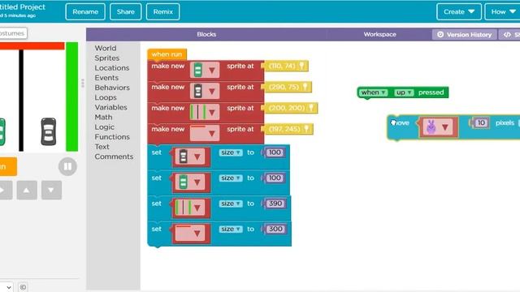The width and height of the screenshot is (520, 292).
Task: Click the Costumes tab button
Action: point(13,33)
